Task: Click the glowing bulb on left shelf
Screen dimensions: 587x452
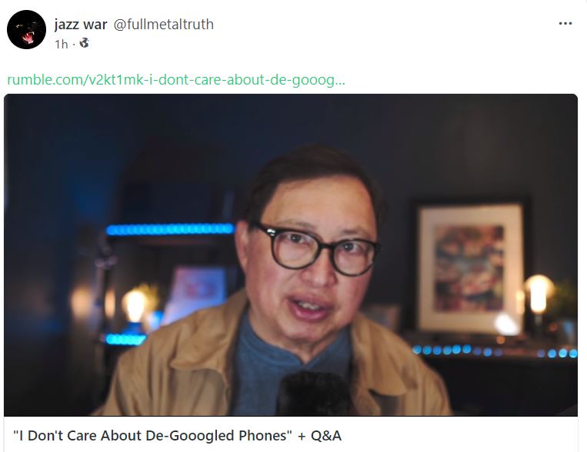Action: 135,305
